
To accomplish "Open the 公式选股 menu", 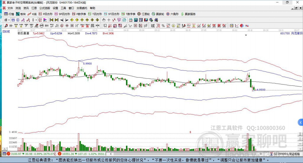I will click(x=45, y=8).
